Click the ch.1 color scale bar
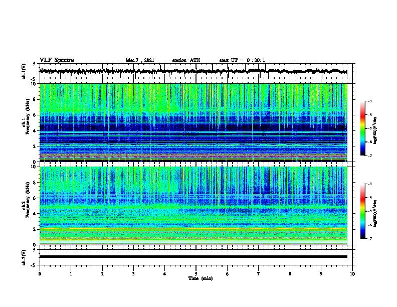The image size is (397, 307). click(x=363, y=128)
